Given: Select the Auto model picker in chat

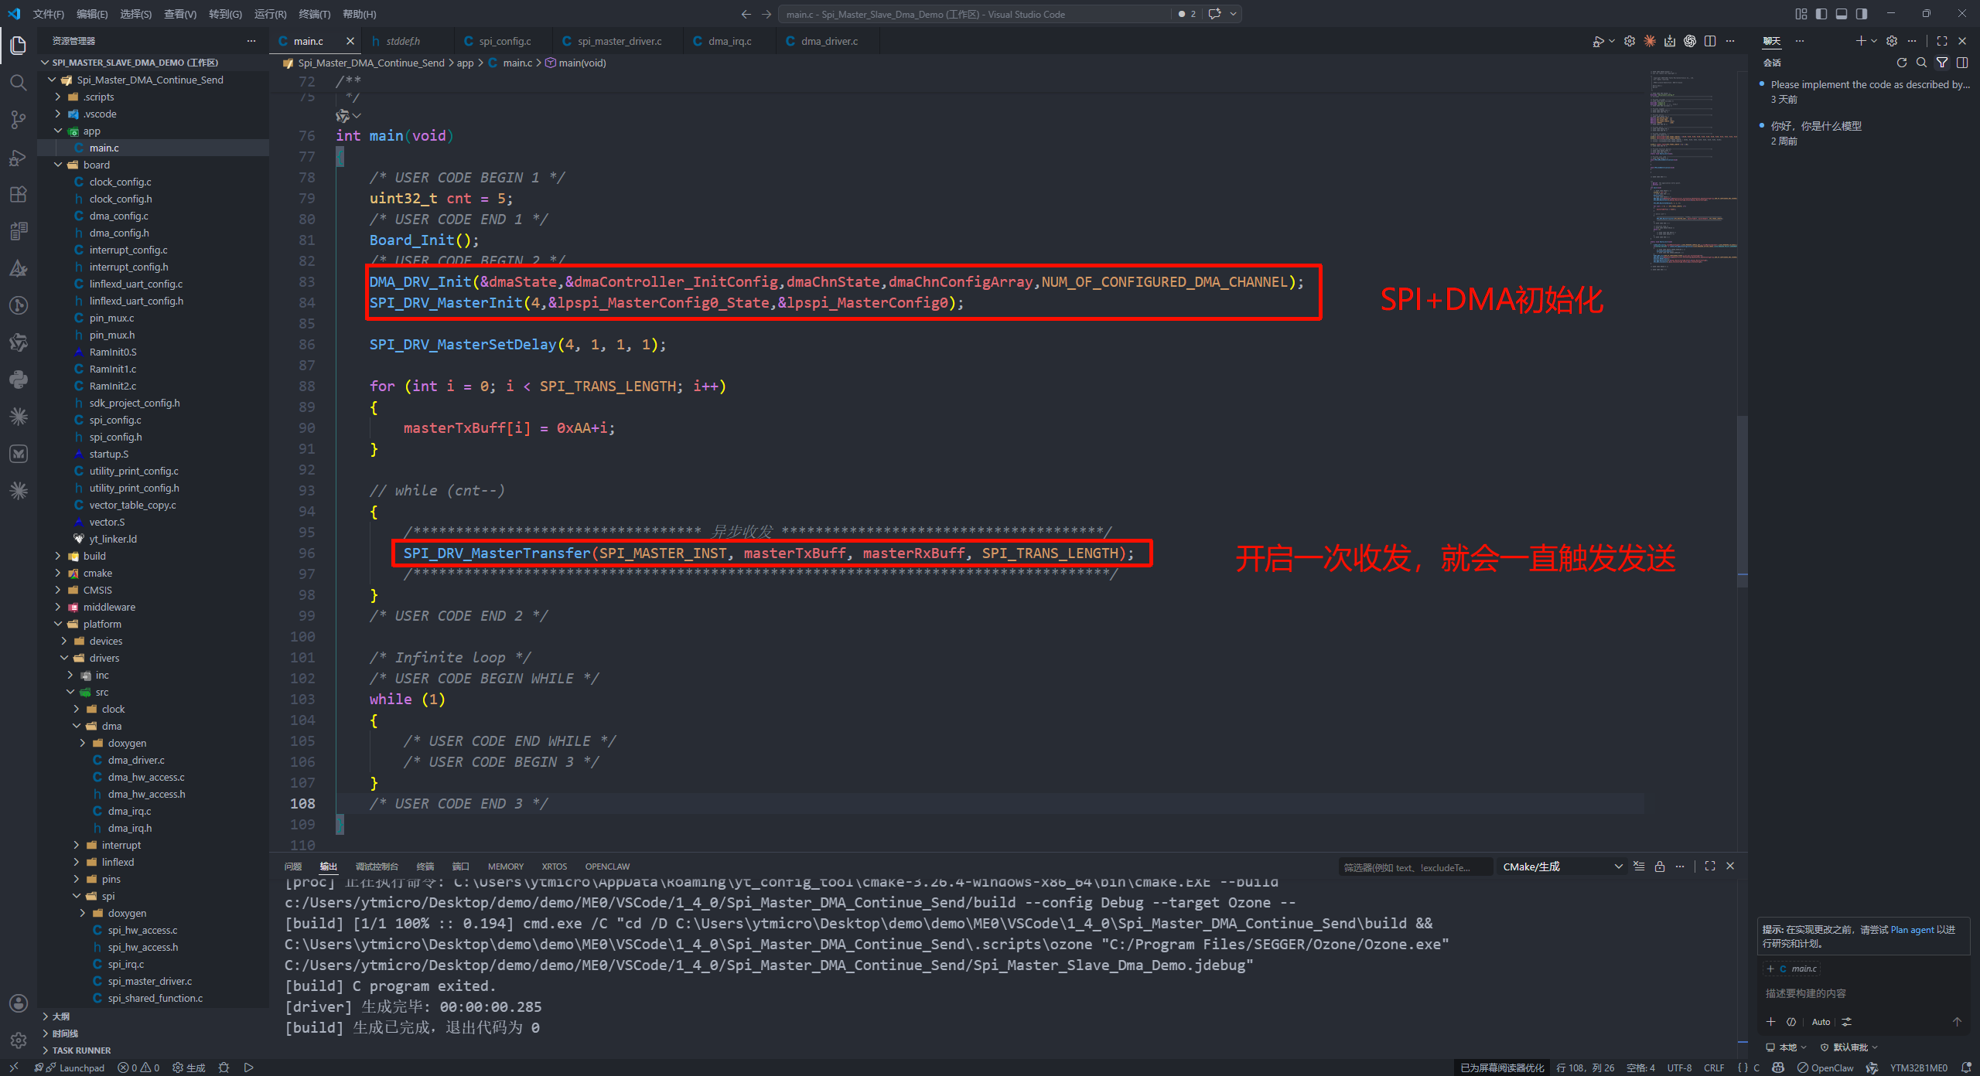Looking at the screenshot, I should 1821,1022.
